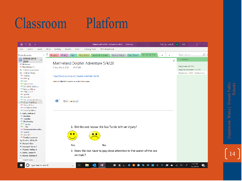Open the Review ribbon tab

(x=68, y=49)
